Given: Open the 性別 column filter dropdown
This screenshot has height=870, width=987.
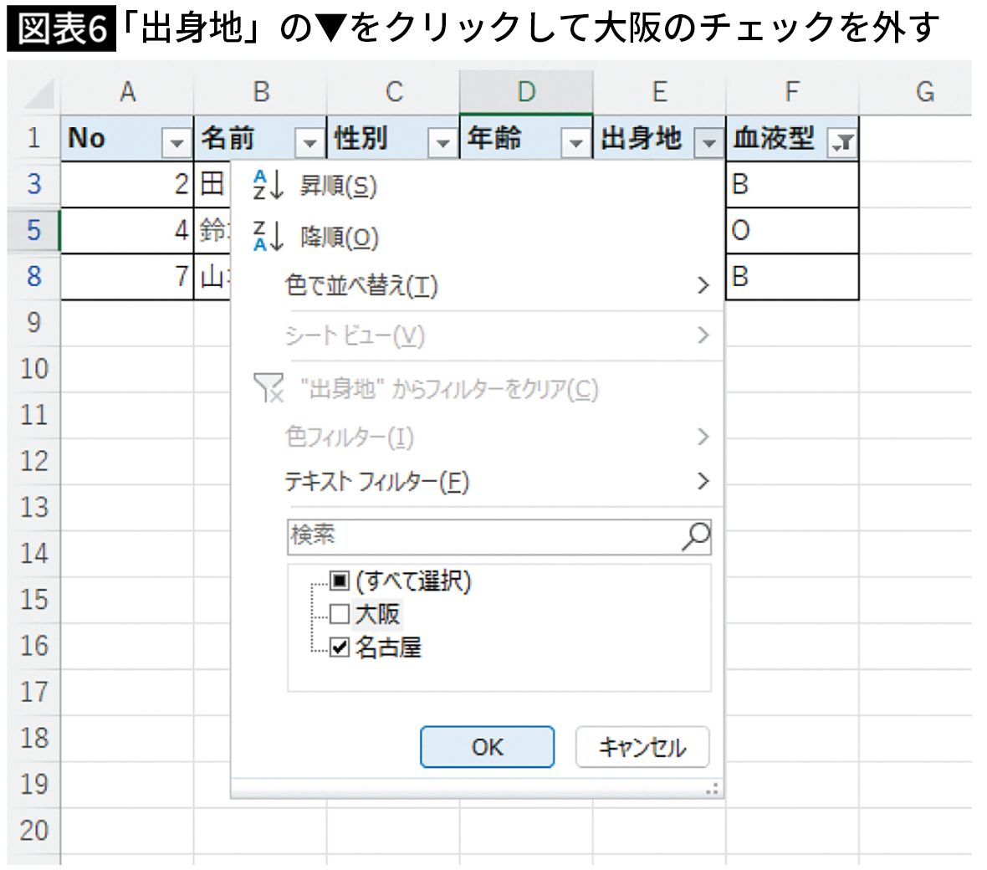Looking at the screenshot, I should (442, 143).
